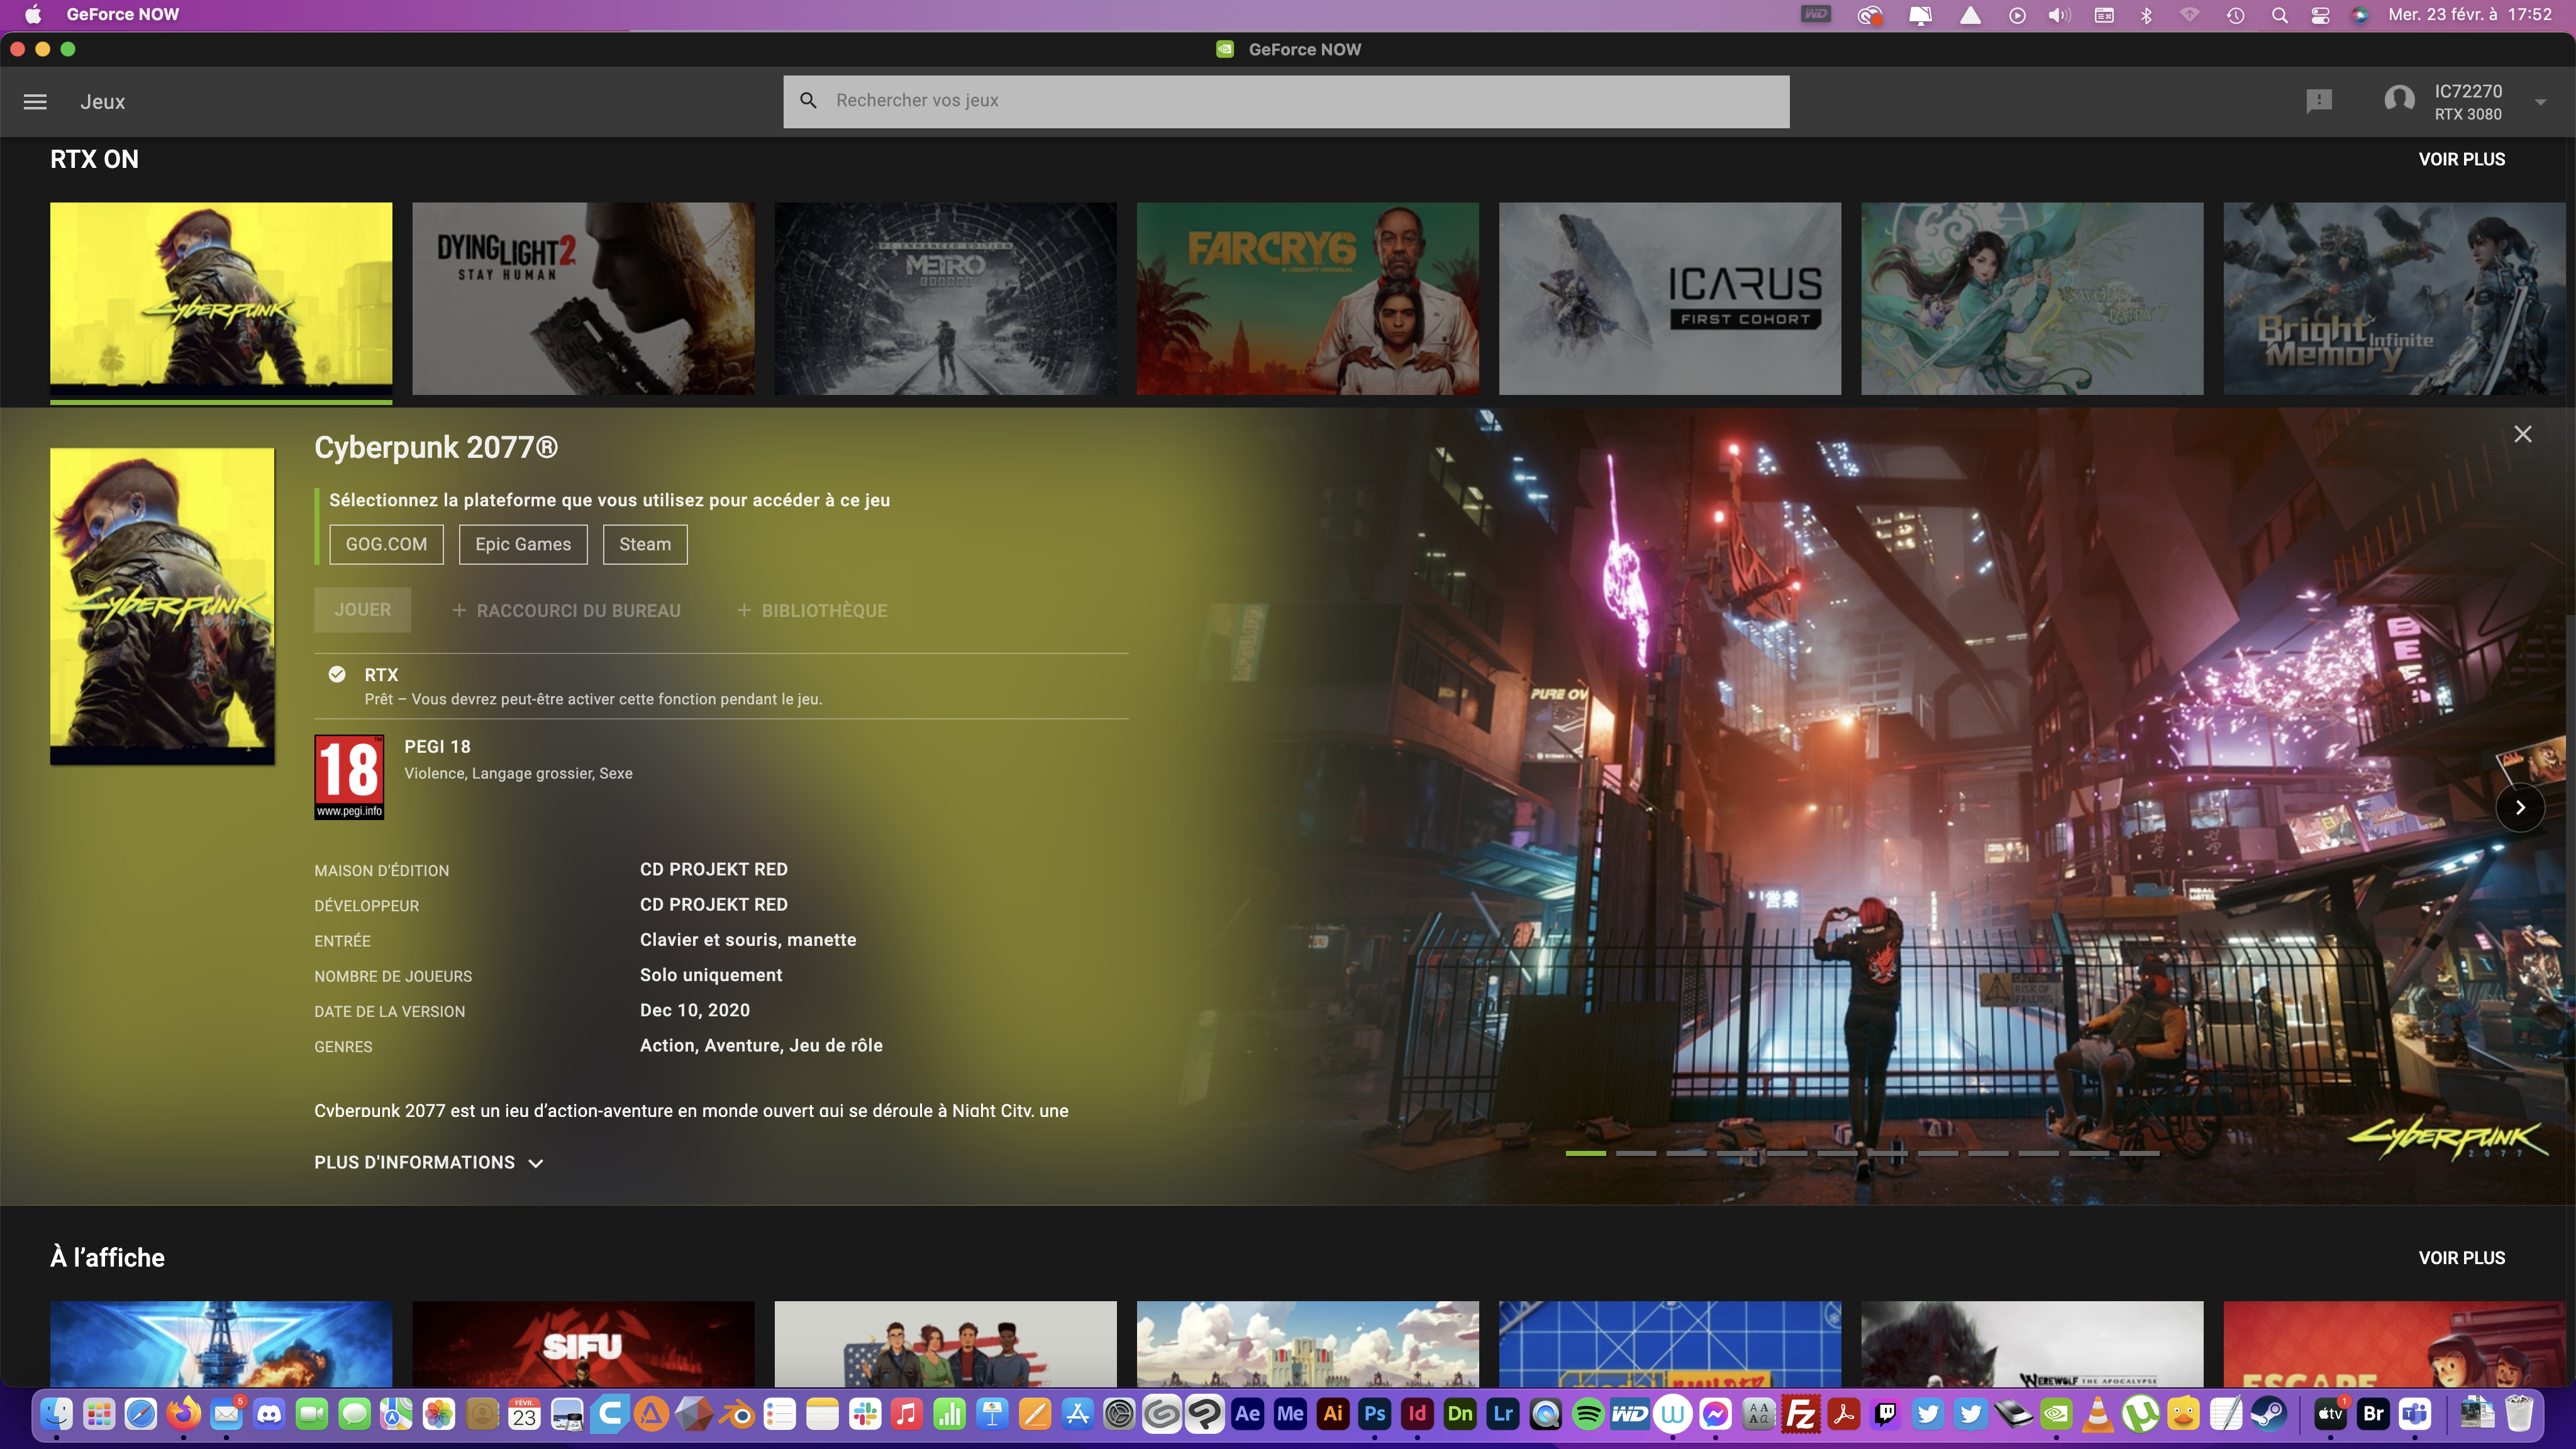Viewport: 2576px width, 1449px height.
Task: Select Steam as platform
Action: 645,544
